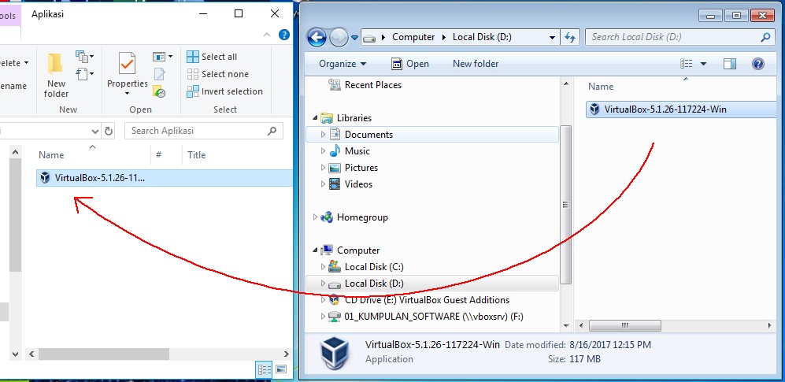The width and height of the screenshot is (785, 382).
Task: Toggle the preview pane icon
Action: pyautogui.click(x=730, y=64)
